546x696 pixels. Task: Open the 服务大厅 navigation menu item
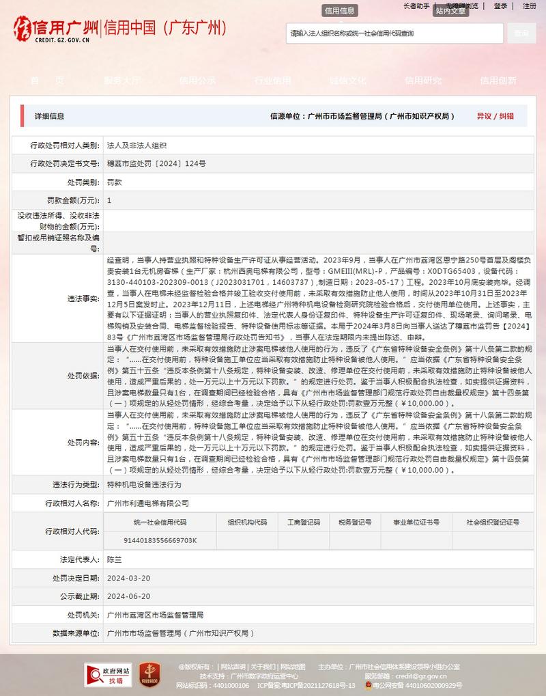coord(122,81)
